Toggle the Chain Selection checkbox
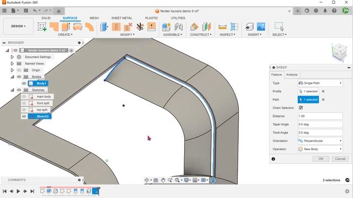 301,108
